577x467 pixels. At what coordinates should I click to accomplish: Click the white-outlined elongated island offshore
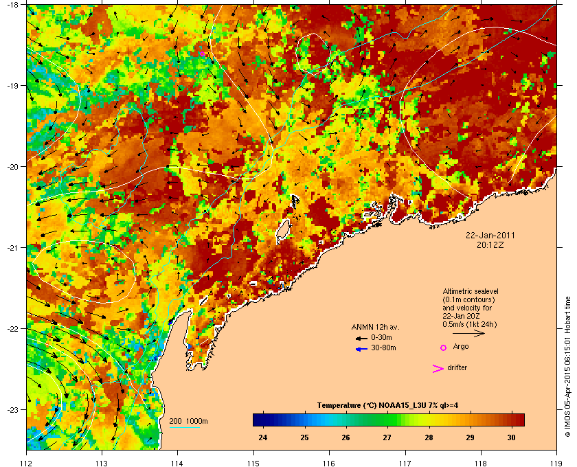tap(282, 231)
